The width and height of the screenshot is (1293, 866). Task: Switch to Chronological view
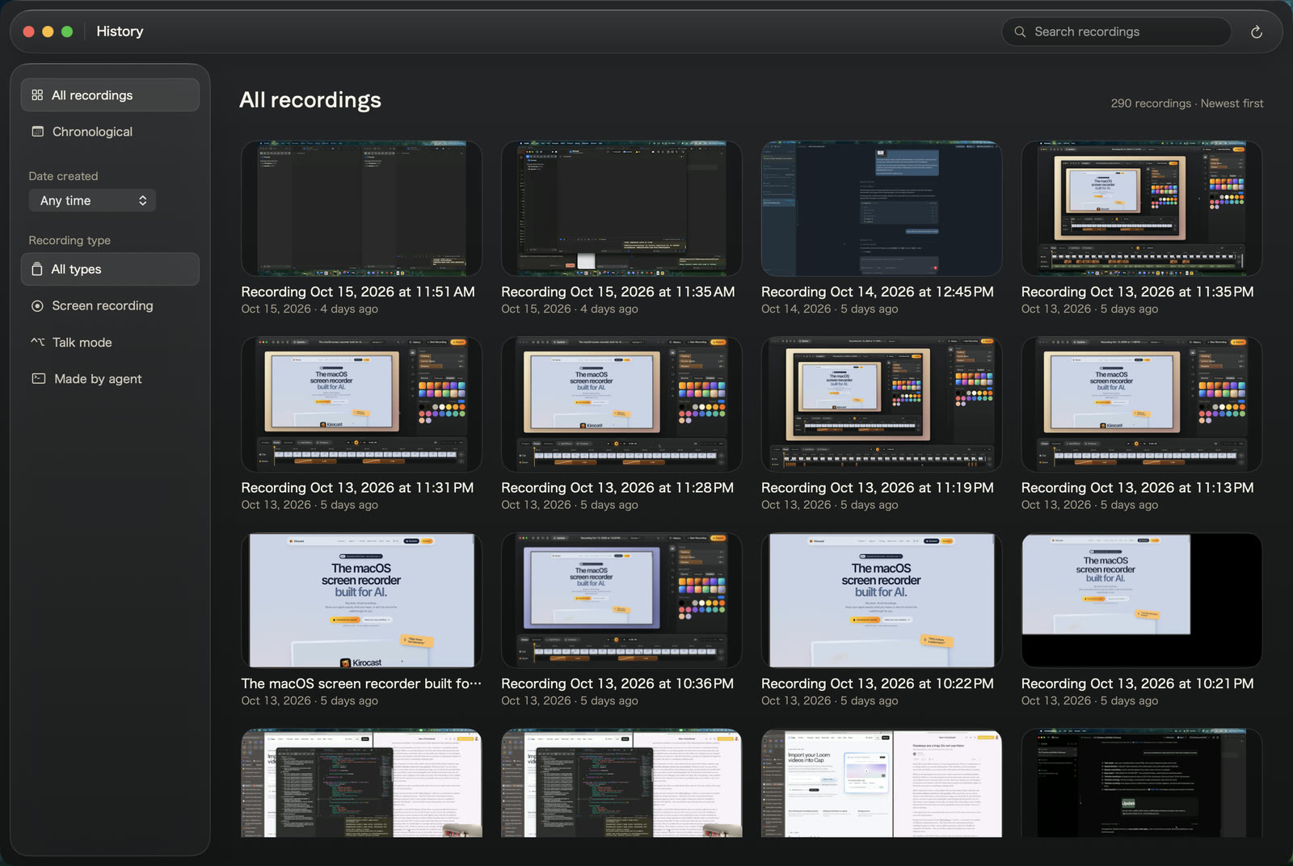click(x=110, y=132)
